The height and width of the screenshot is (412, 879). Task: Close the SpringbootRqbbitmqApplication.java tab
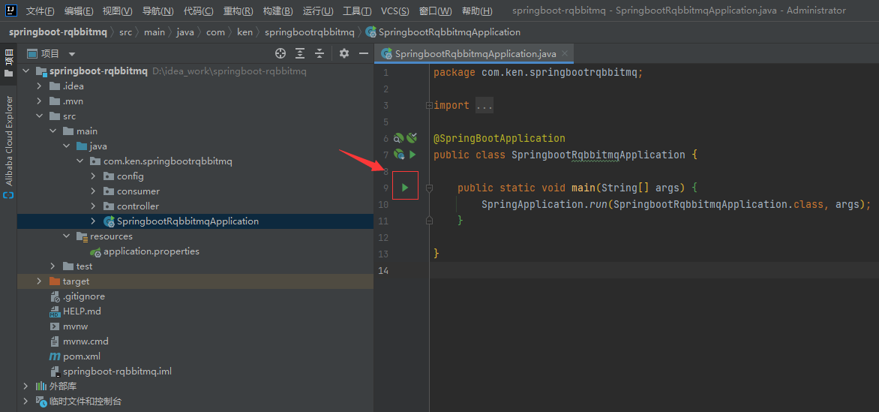pyautogui.click(x=565, y=54)
